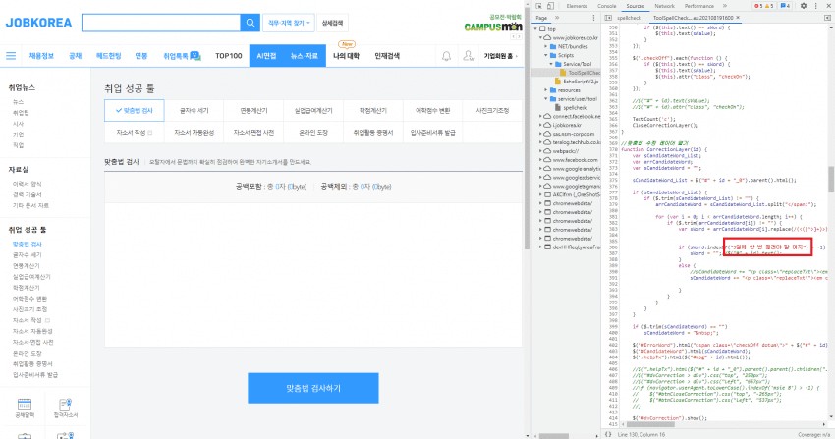The image size is (835, 439).
Task: Open the AI면접 navigation menu item
Action: tap(266, 57)
